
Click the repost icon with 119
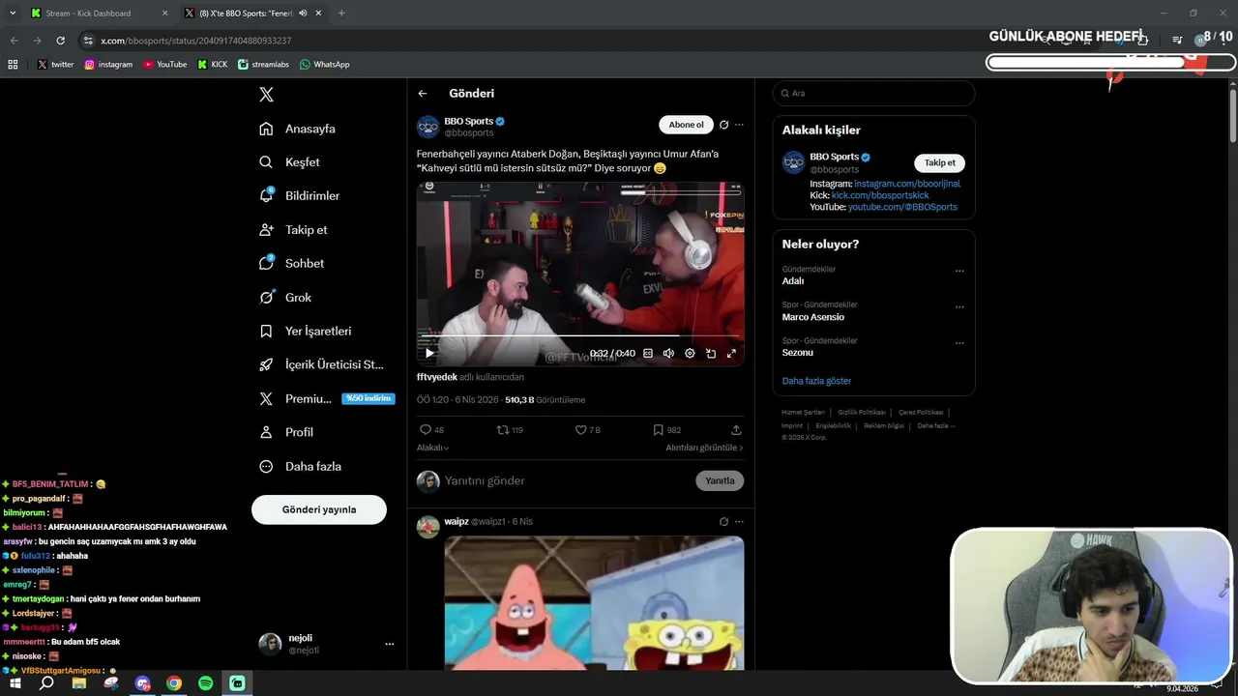click(x=510, y=430)
